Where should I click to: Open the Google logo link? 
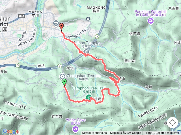[x=10, y=131]
